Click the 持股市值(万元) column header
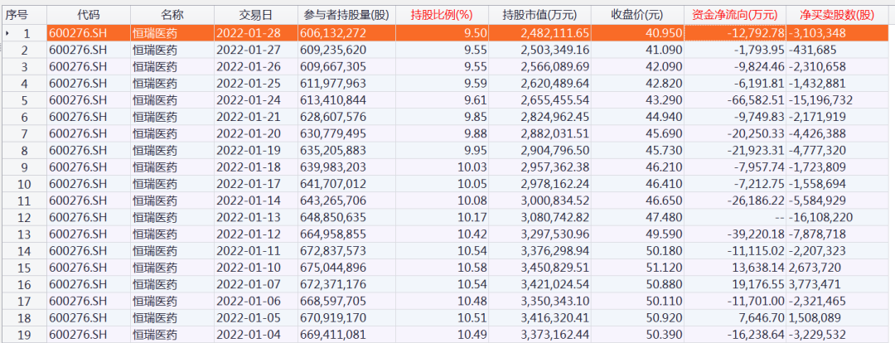 pyautogui.click(x=540, y=15)
